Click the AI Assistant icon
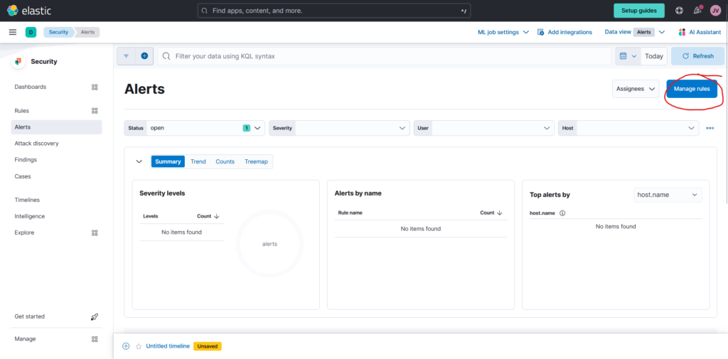 click(x=682, y=32)
